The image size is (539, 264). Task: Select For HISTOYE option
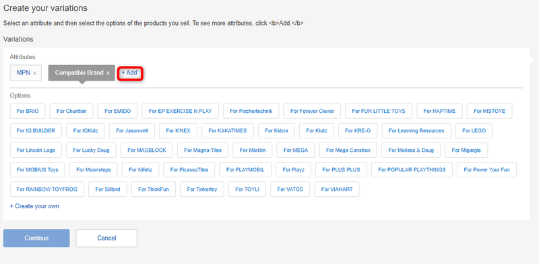(x=490, y=111)
